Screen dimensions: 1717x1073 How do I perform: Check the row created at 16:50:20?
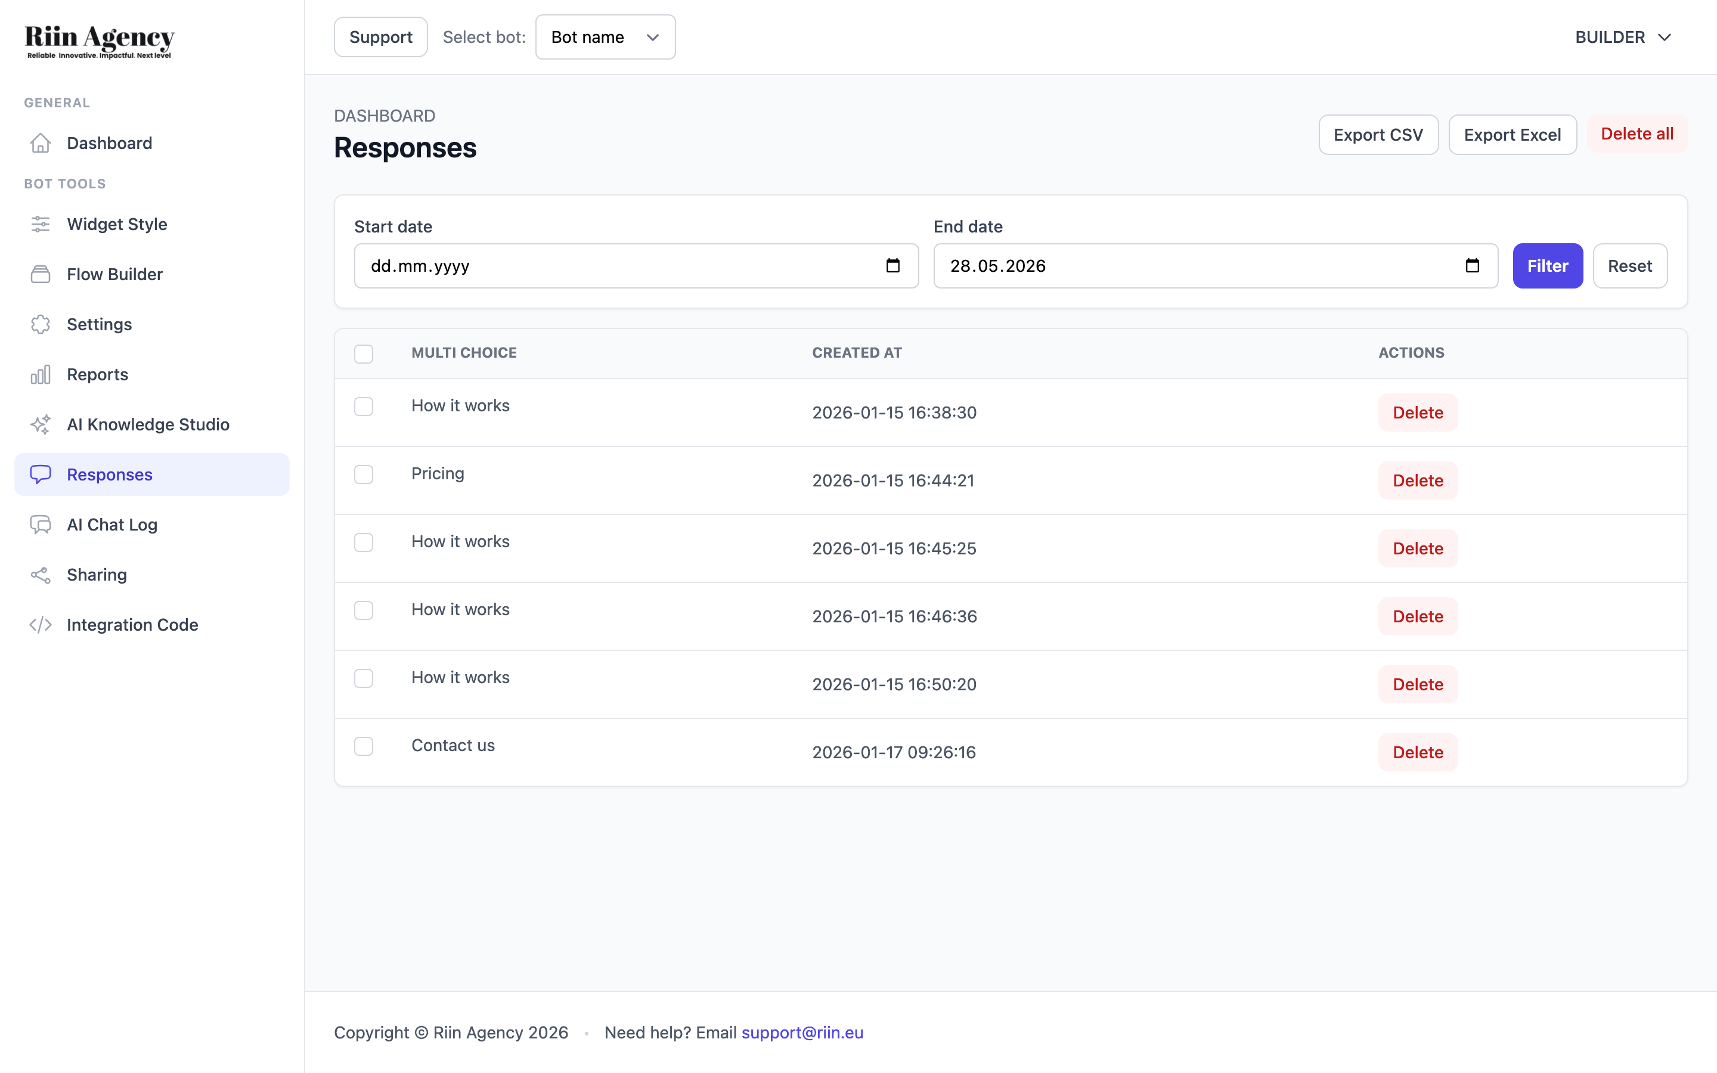[364, 678]
